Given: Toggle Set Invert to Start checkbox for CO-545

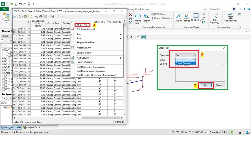Looking at the screenshot, I should point(99,92).
